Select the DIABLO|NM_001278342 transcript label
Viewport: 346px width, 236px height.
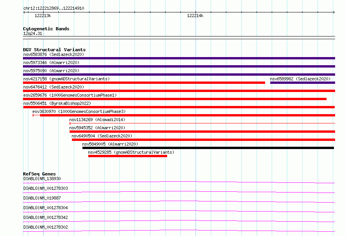(x=45, y=217)
